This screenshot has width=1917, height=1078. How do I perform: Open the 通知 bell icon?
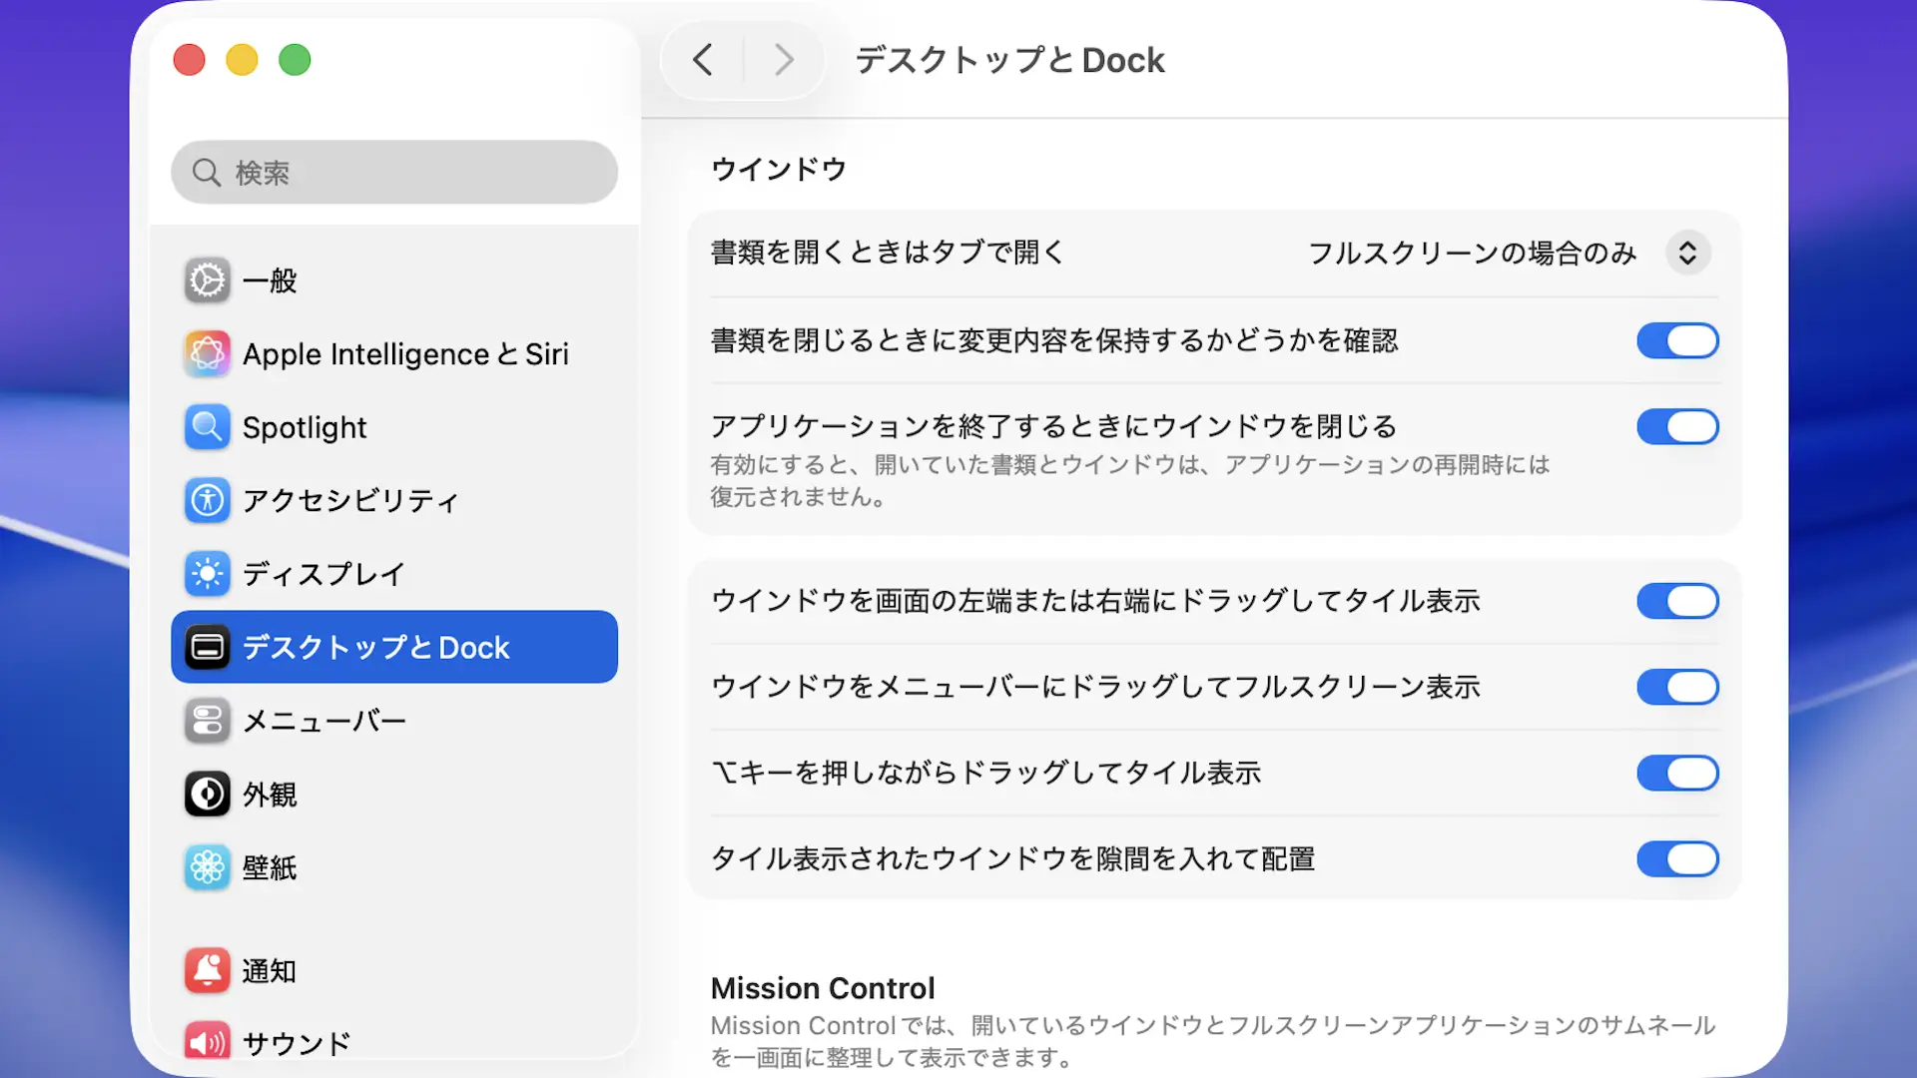tap(208, 970)
